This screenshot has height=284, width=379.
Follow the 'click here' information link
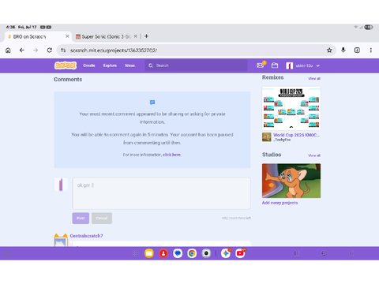(171, 155)
